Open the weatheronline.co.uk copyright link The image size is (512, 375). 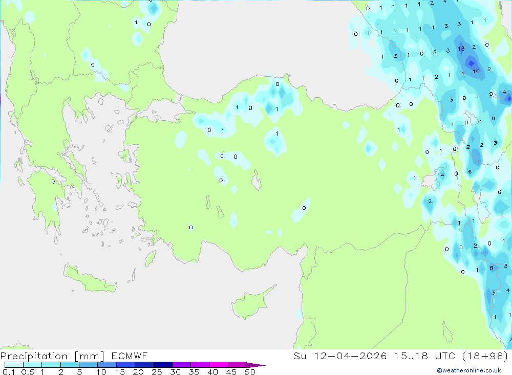(x=469, y=370)
